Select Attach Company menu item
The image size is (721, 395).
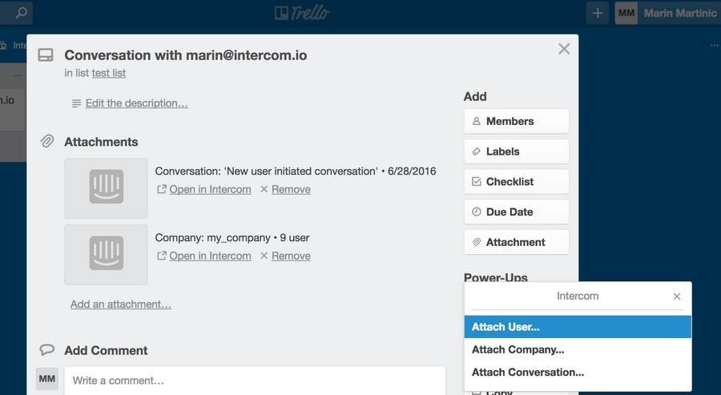point(578,349)
